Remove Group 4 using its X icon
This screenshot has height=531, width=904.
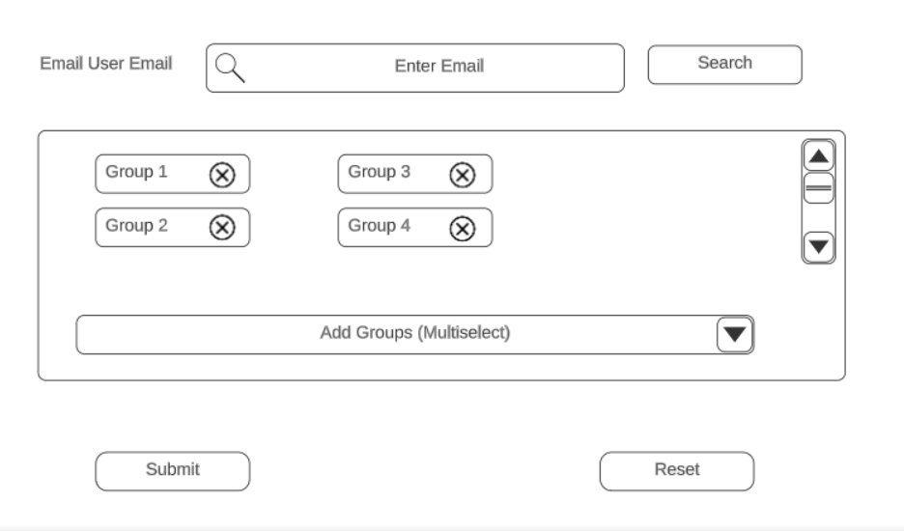[x=463, y=228]
